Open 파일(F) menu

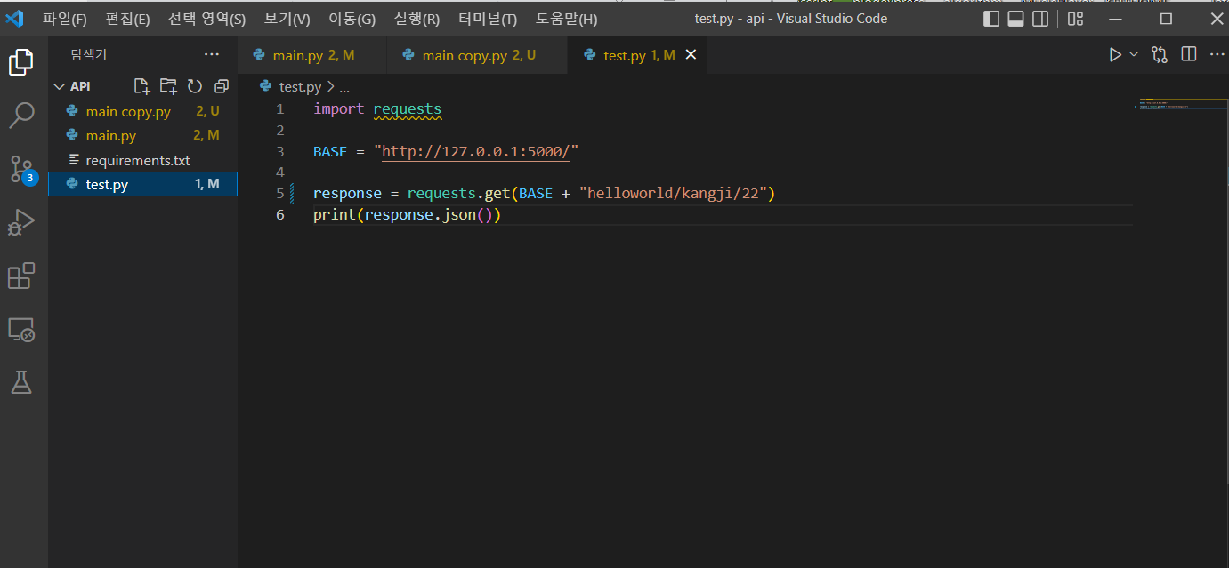[65, 19]
